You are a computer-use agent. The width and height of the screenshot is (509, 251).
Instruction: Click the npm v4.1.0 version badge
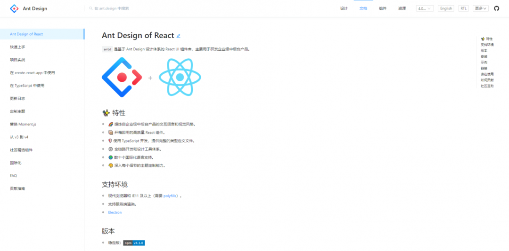[134, 243]
